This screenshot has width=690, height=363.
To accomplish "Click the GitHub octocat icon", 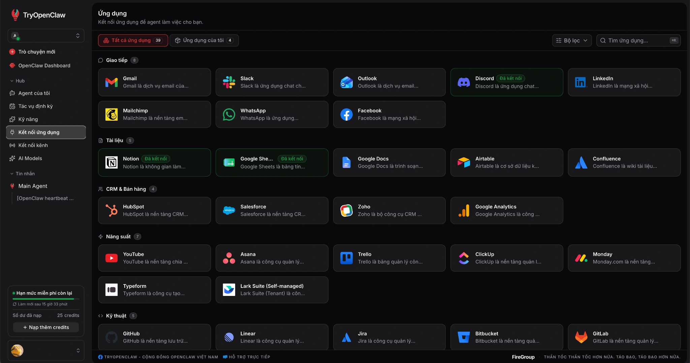I will (x=112, y=337).
